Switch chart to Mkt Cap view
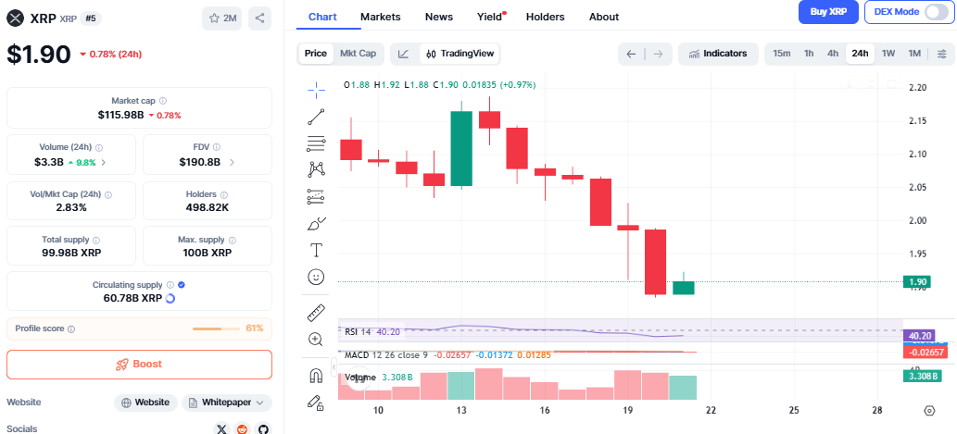The image size is (957, 434). [358, 54]
